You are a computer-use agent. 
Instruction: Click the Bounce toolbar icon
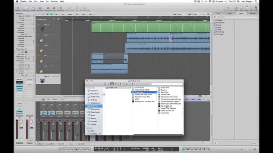coord(236,8)
